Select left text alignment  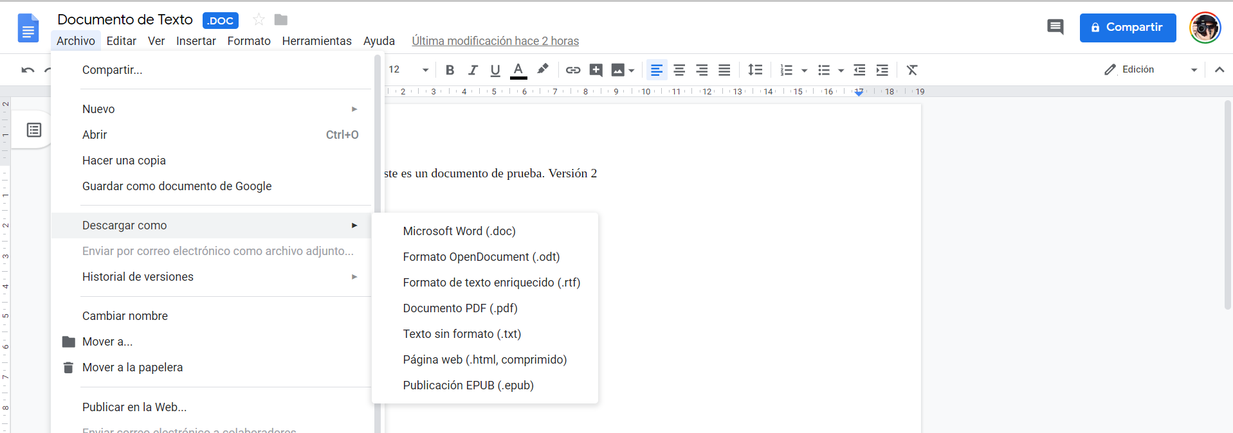pos(657,70)
